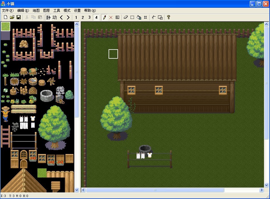Image resolution: width=270 pixels, height=199 pixels.
Task: Select the pencil draw tool
Action: click(x=104, y=17)
